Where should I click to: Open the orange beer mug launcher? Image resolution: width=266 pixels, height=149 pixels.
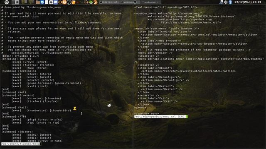[74, 2]
